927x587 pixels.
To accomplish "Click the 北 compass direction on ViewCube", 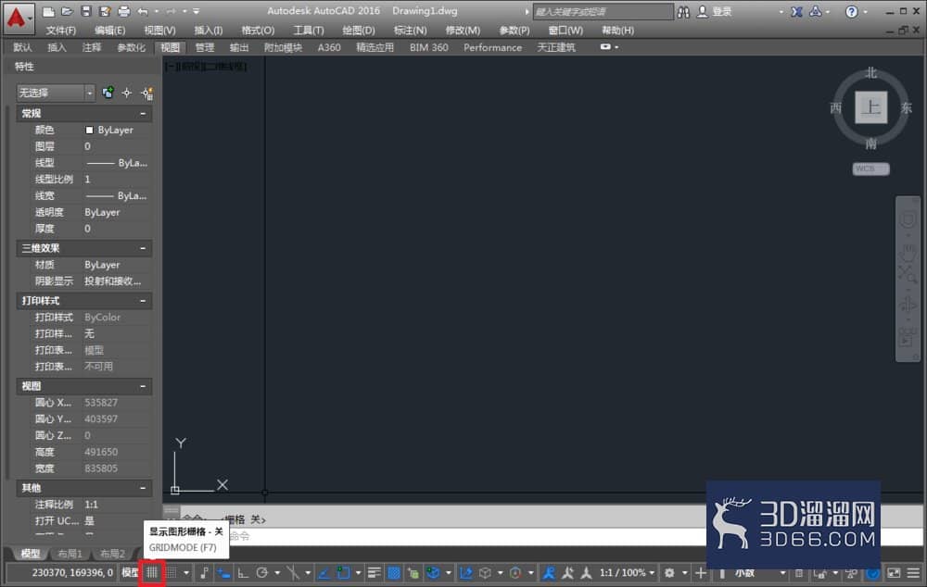I will click(871, 72).
